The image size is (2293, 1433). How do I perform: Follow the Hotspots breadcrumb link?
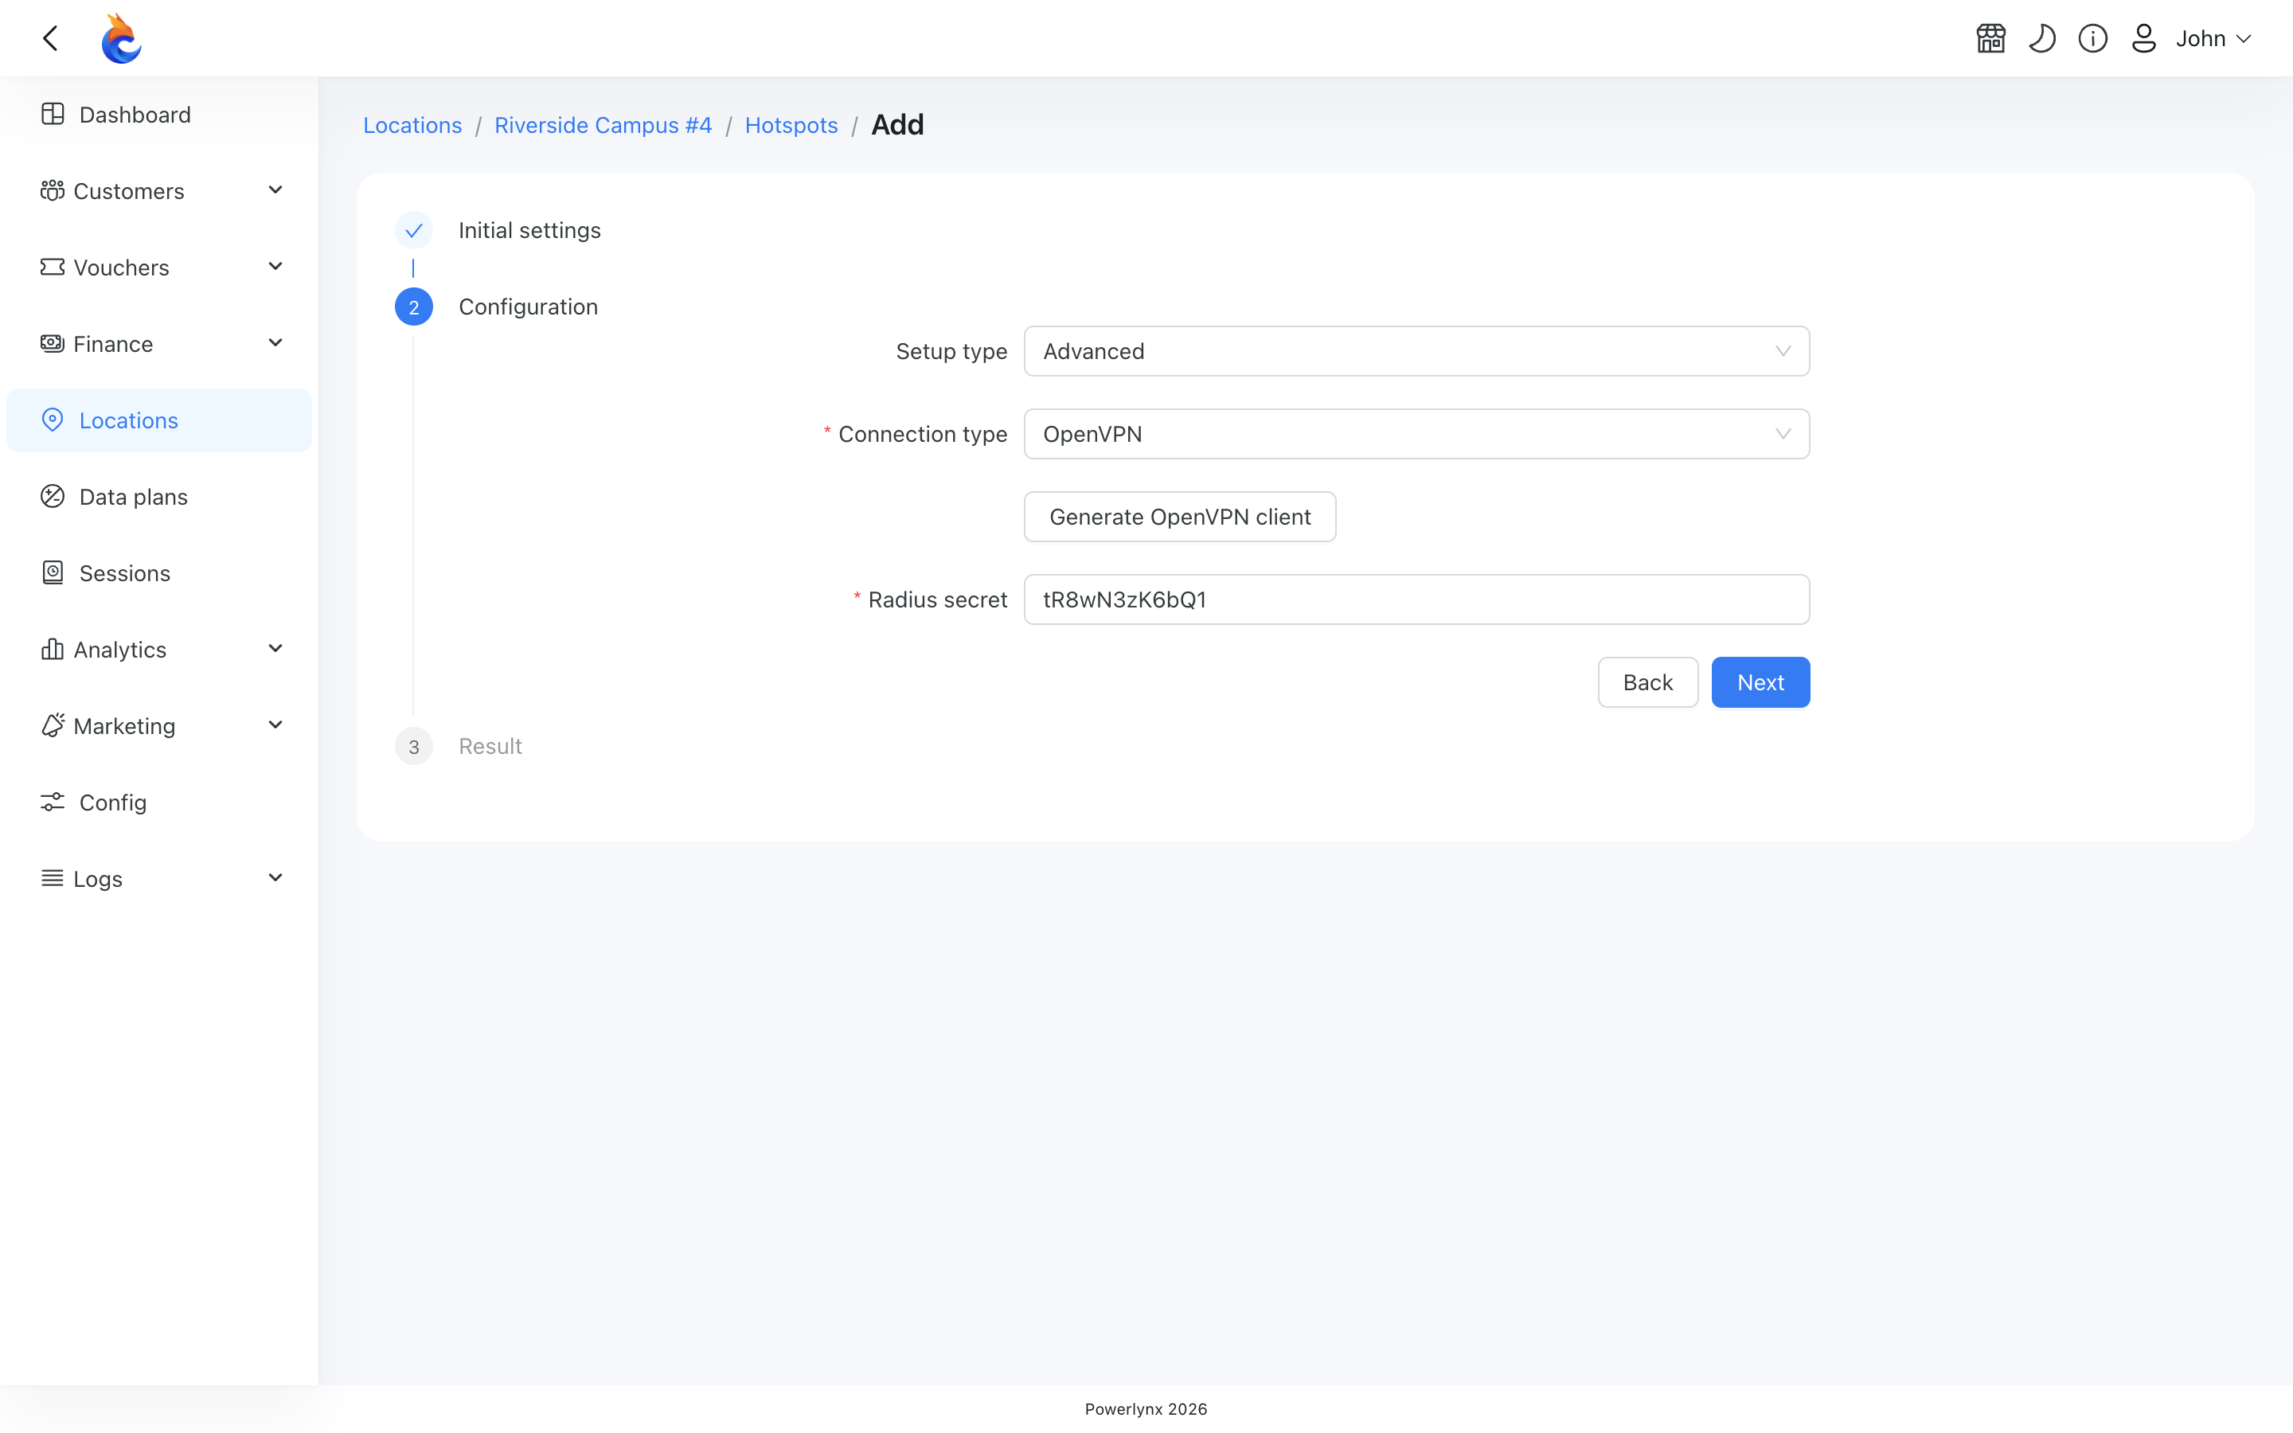791,125
